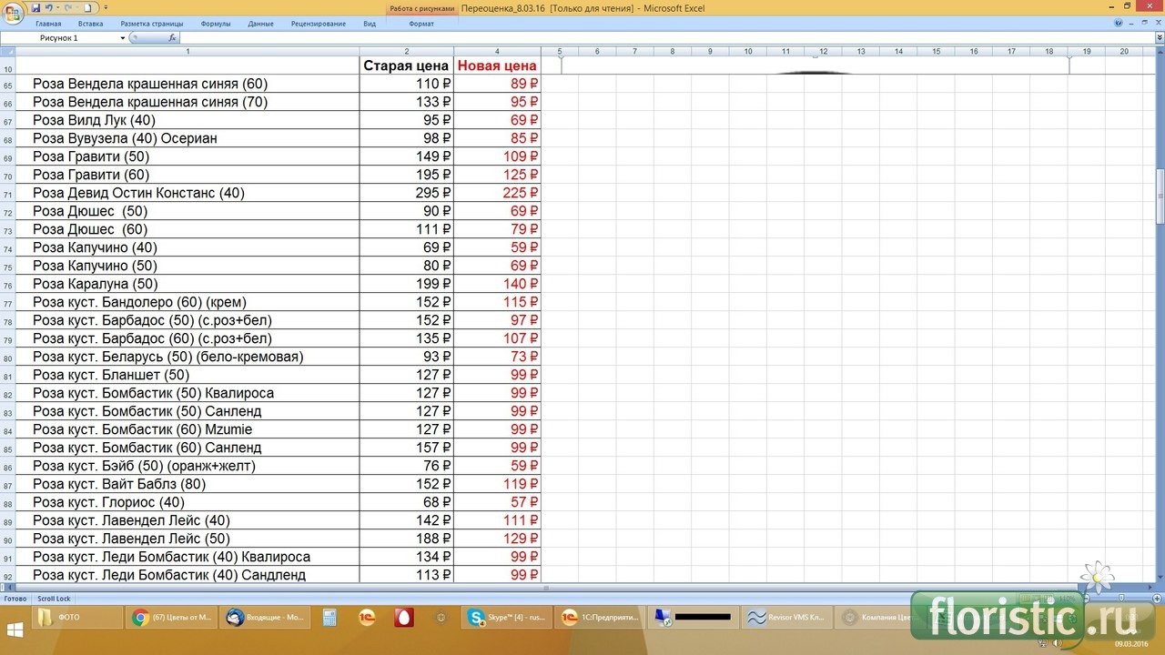Click the Save icon in quick access

point(36,7)
